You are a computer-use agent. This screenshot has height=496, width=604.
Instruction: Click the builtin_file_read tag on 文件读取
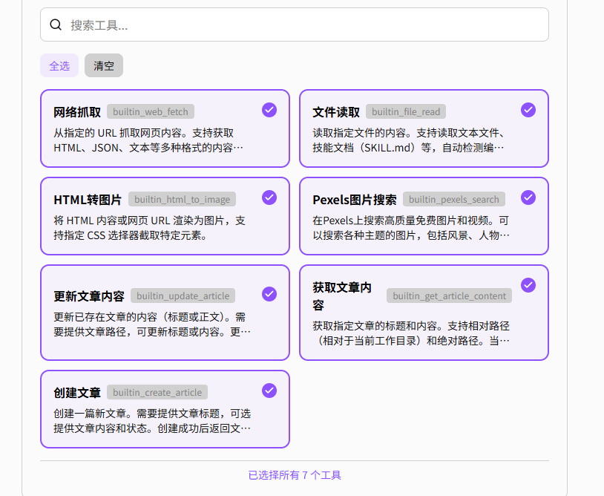click(405, 111)
